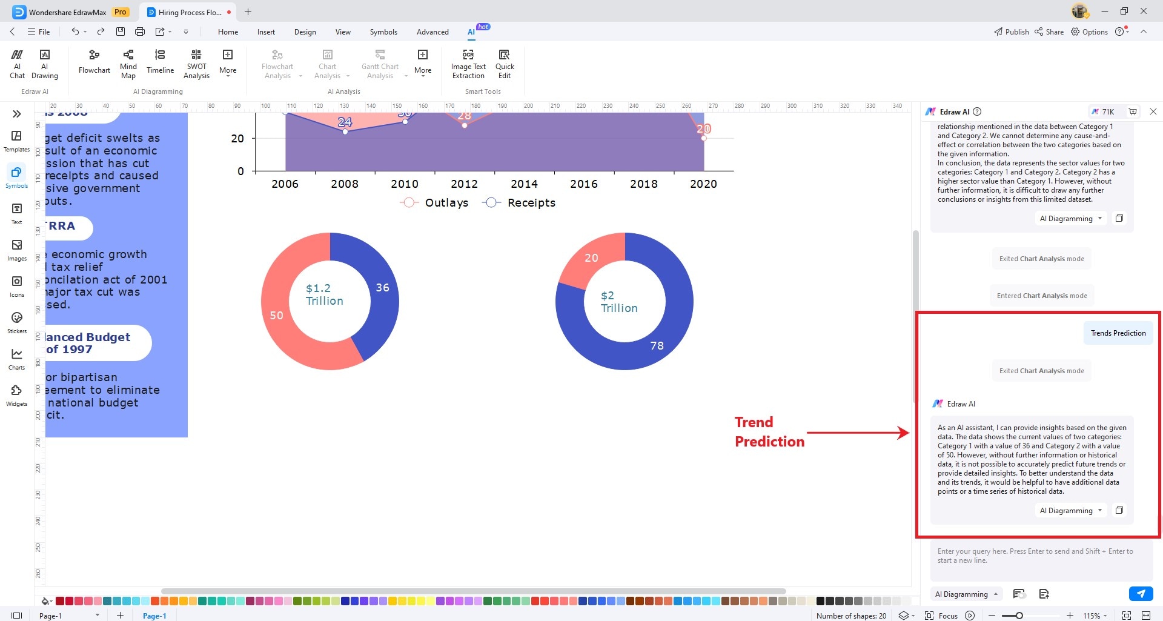Switch to the Insert ribbon tab
Viewport: 1163px width, 621px height.
(266, 32)
